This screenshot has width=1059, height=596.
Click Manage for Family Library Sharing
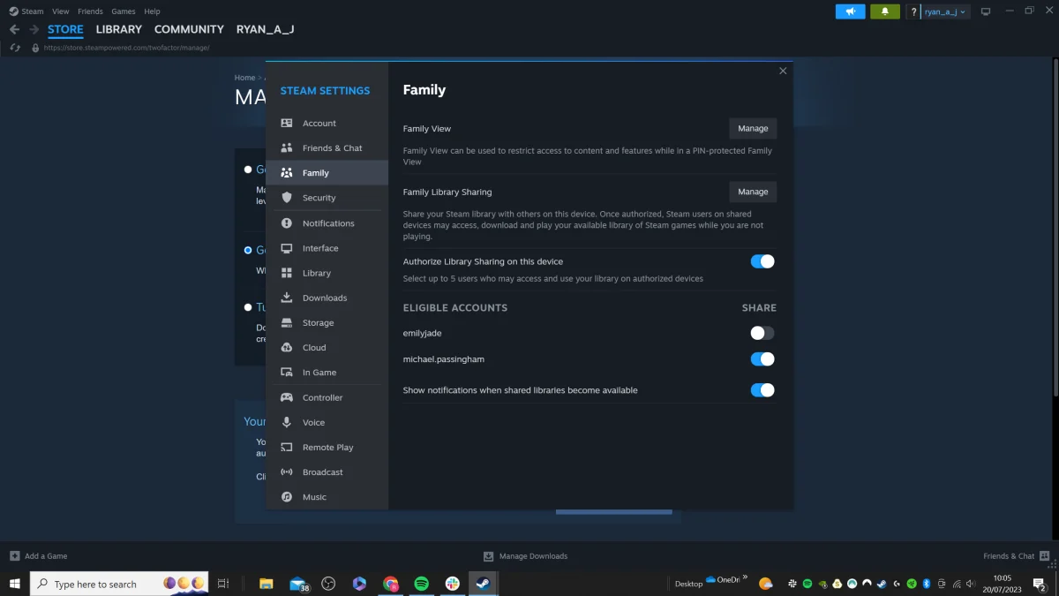tap(753, 192)
